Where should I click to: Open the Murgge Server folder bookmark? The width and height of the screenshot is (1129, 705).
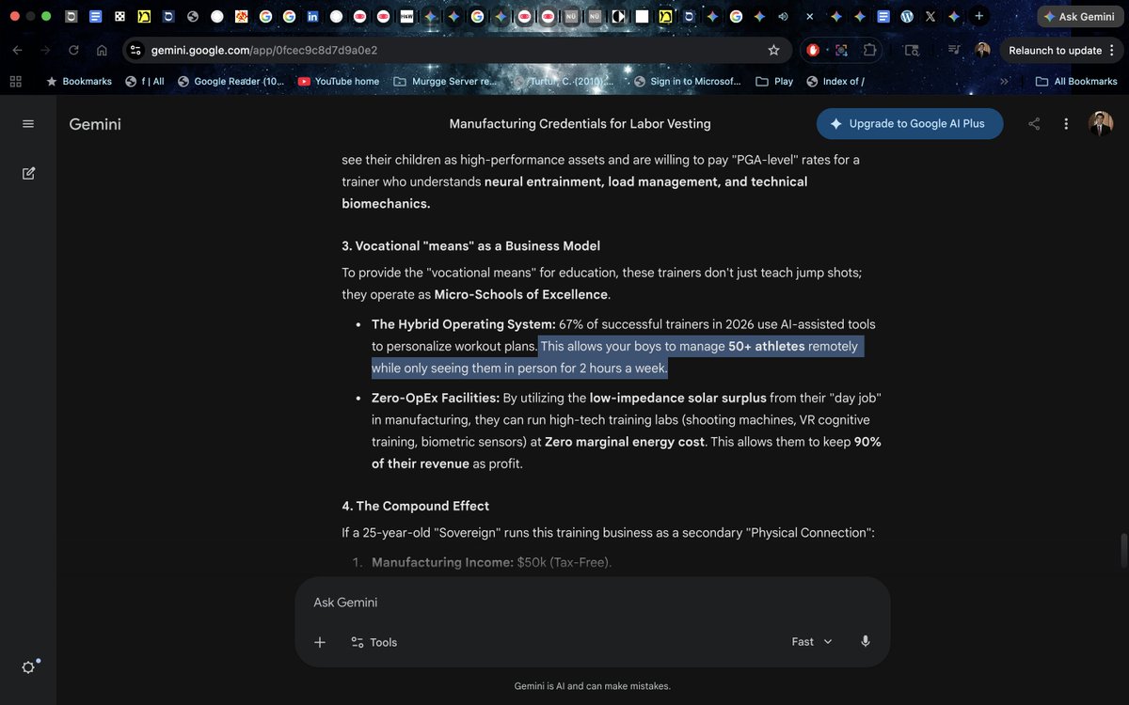pos(444,82)
